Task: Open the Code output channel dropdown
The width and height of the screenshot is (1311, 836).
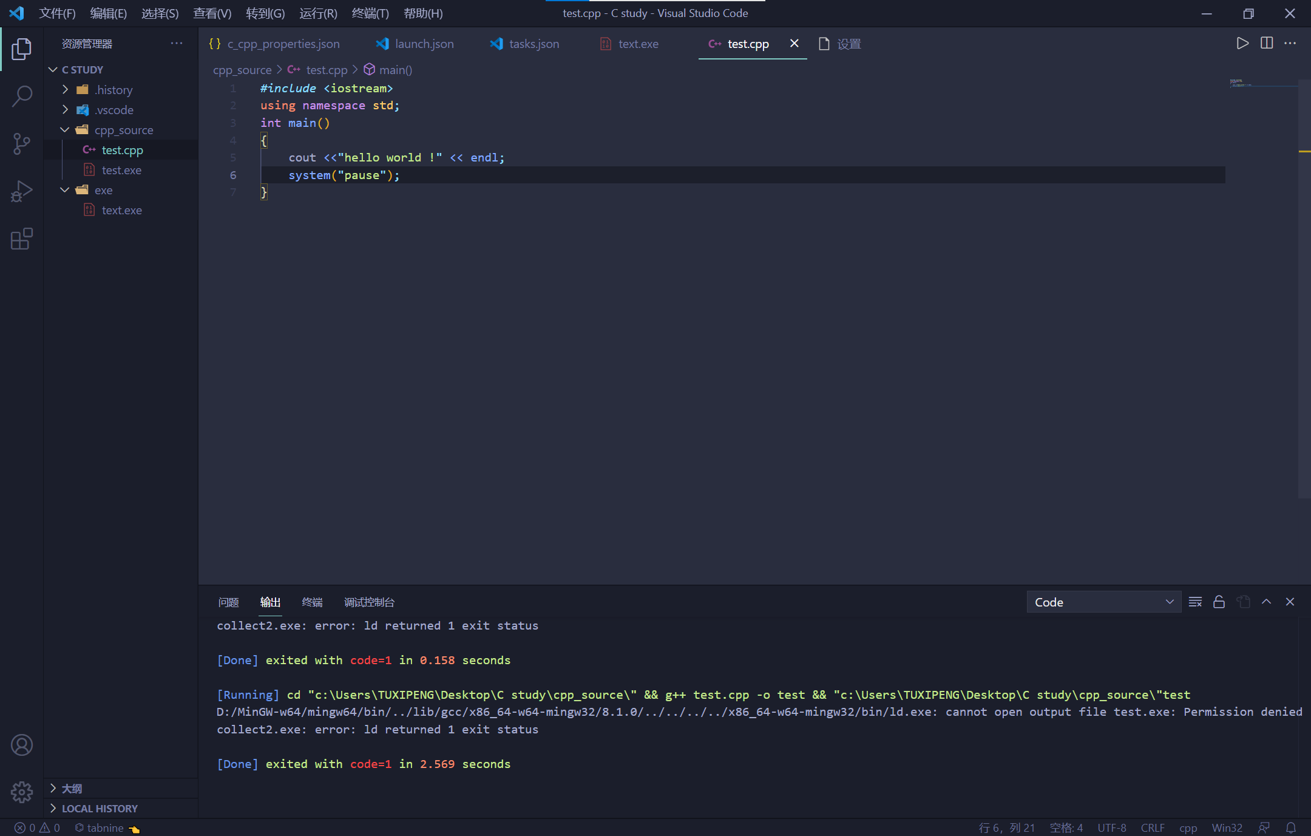Action: pos(1103,602)
